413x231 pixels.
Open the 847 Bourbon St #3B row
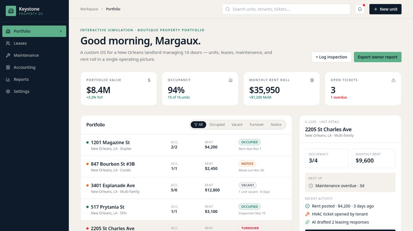186,166
